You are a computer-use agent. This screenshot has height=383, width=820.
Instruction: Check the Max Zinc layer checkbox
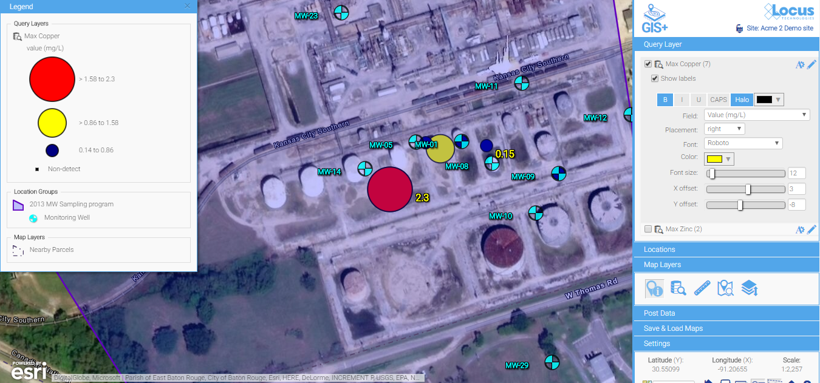pyautogui.click(x=648, y=229)
